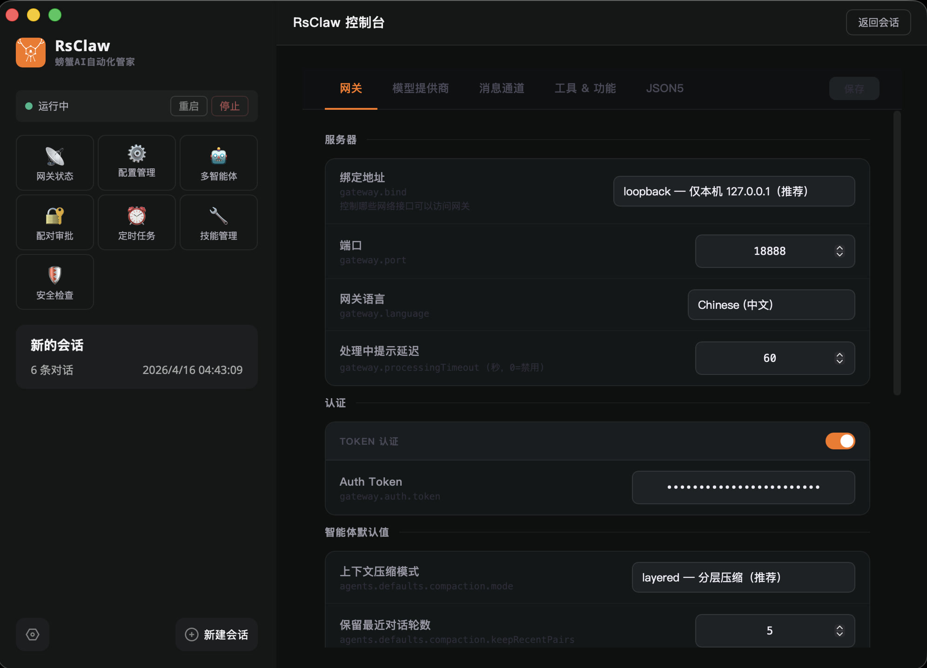Open 技能管理 with the wrench icon
The height and width of the screenshot is (668, 927).
click(x=218, y=222)
